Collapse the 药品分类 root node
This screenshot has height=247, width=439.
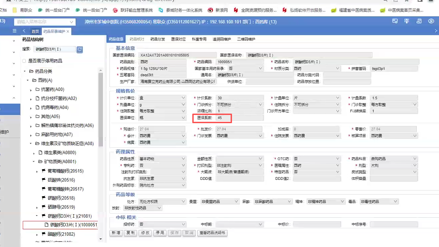point(25,71)
